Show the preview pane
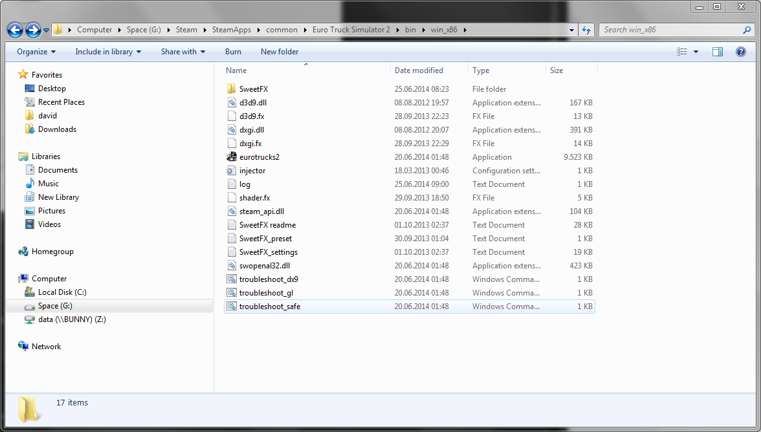761x432 pixels. coord(717,51)
